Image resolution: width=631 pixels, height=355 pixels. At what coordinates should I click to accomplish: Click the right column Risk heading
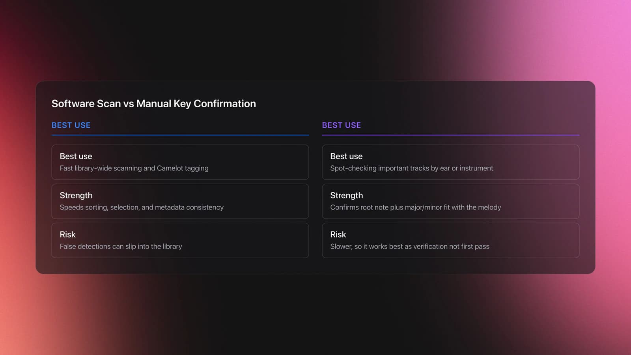[x=338, y=234]
